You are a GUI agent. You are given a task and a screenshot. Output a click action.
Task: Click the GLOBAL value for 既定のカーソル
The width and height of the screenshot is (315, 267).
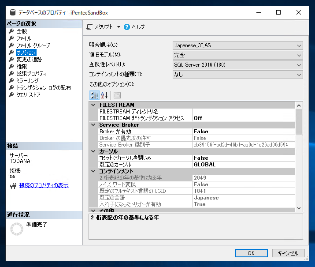pyautogui.click(x=204, y=164)
